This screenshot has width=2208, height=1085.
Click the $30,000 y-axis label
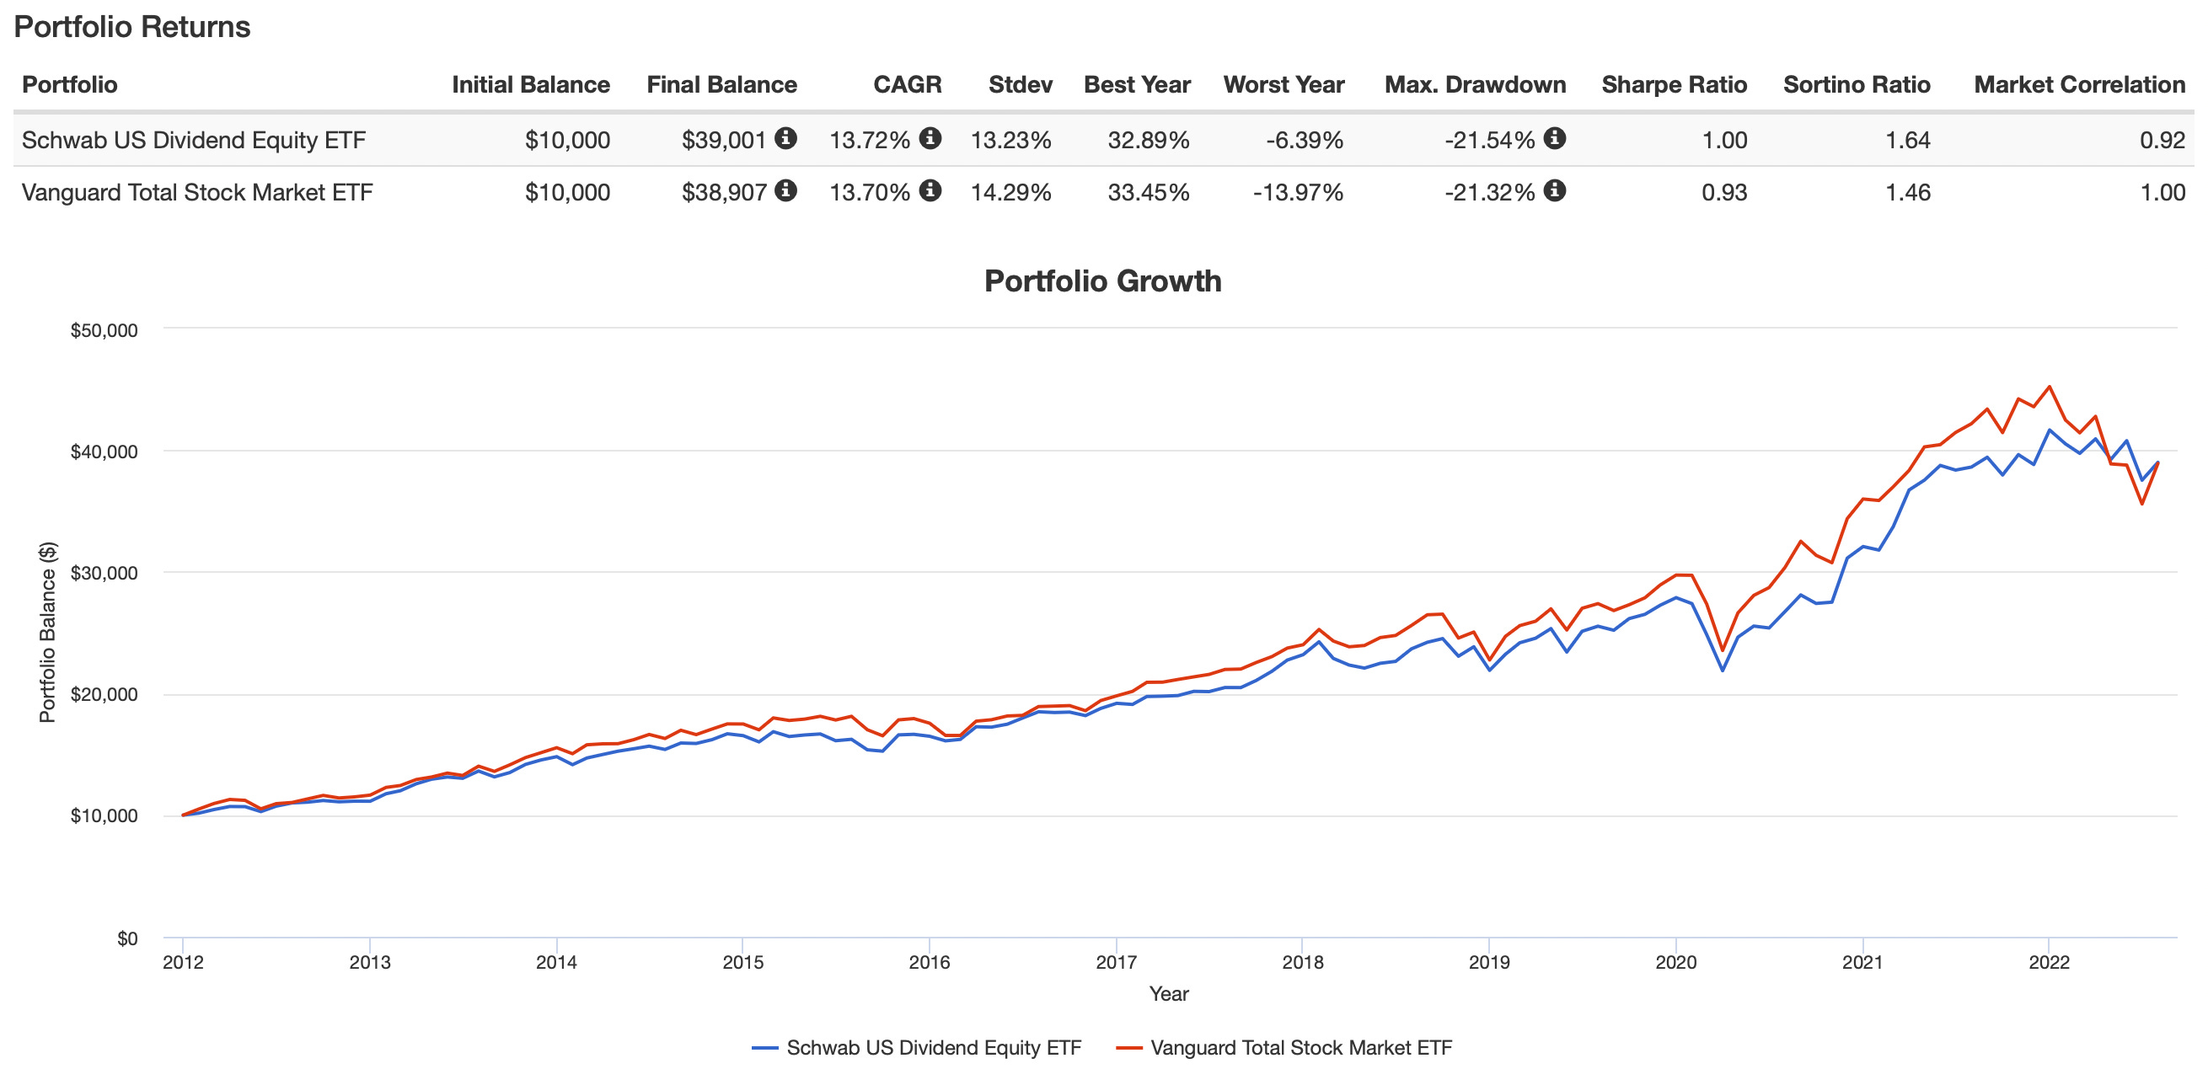coord(104,573)
